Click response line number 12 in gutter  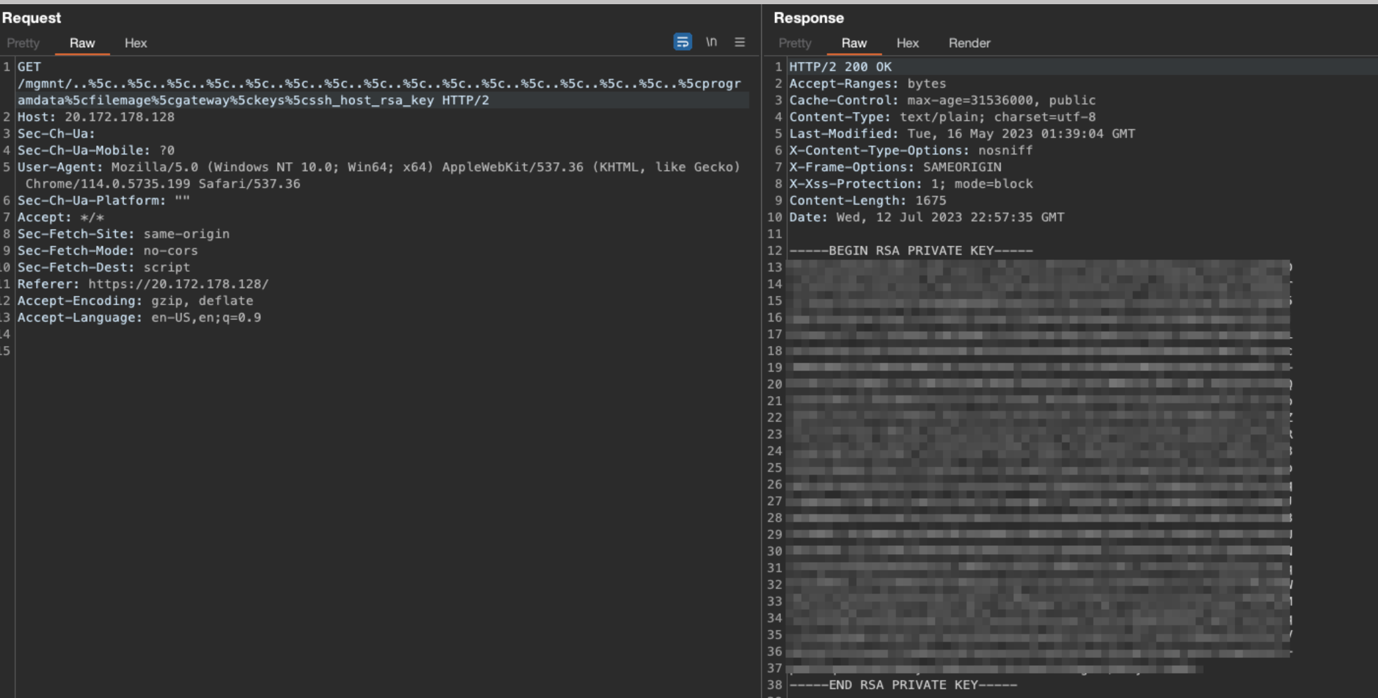(x=775, y=251)
